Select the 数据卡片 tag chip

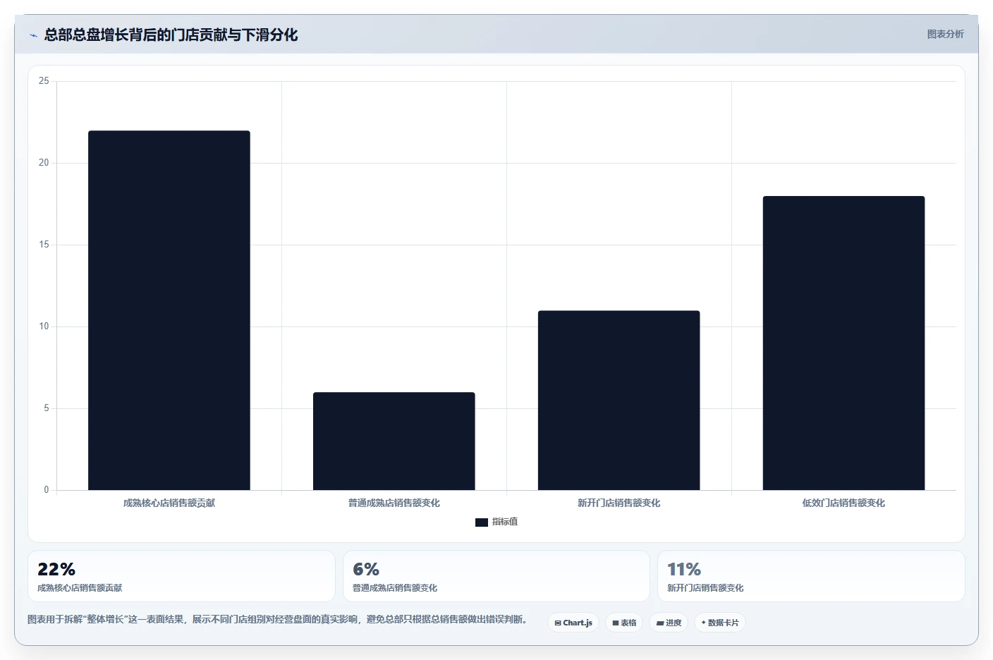[x=720, y=623]
